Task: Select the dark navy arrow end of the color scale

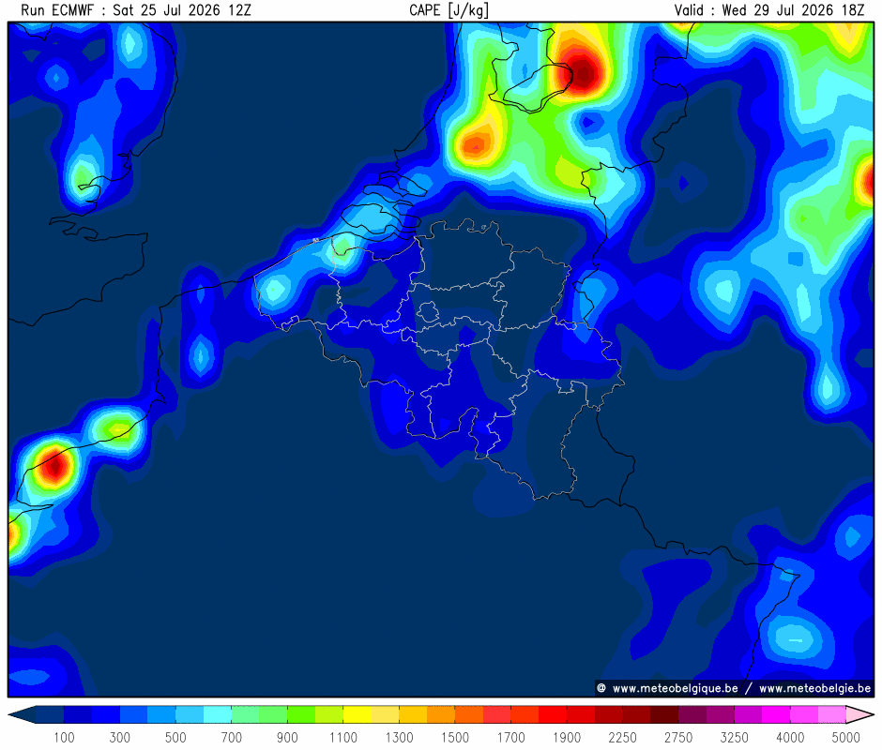Action: pyautogui.click(x=23, y=714)
